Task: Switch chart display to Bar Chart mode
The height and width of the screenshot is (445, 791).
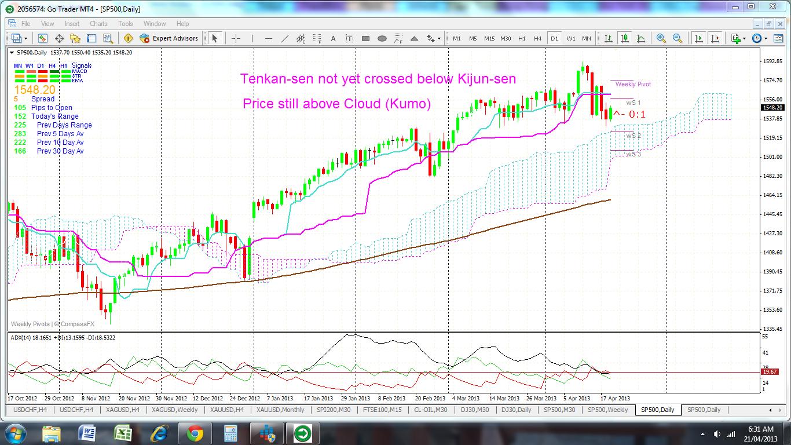Action: [x=609, y=38]
